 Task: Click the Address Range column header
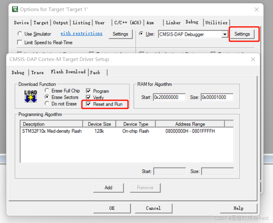point(190,124)
